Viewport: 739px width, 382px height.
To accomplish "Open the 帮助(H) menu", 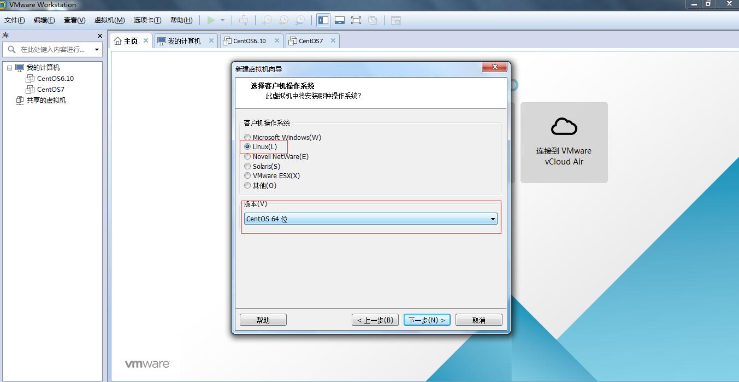I will pos(181,20).
